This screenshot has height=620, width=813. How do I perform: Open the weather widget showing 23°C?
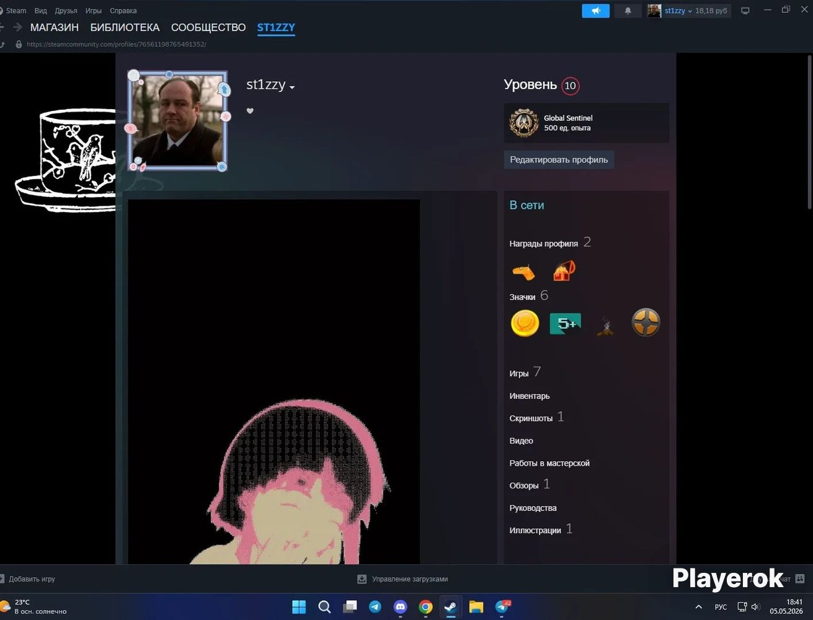tap(35, 606)
